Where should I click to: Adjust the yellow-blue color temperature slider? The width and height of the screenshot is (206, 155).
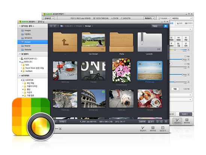(178, 50)
